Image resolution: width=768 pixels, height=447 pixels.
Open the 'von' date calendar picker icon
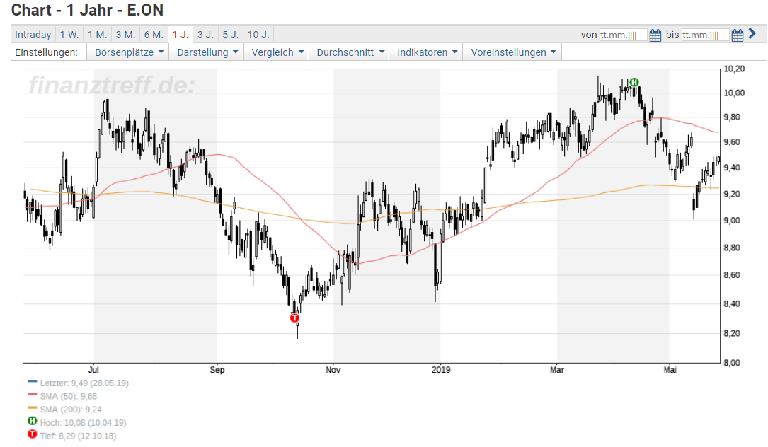pyautogui.click(x=655, y=35)
